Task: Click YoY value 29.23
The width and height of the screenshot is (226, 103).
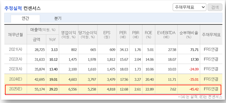Action: [53, 89]
